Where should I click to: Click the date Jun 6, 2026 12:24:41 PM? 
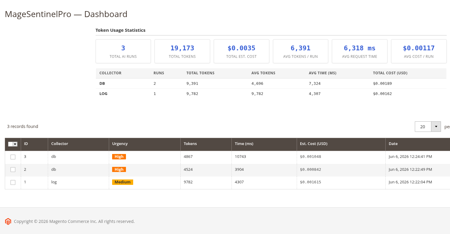pyautogui.click(x=410, y=157)
